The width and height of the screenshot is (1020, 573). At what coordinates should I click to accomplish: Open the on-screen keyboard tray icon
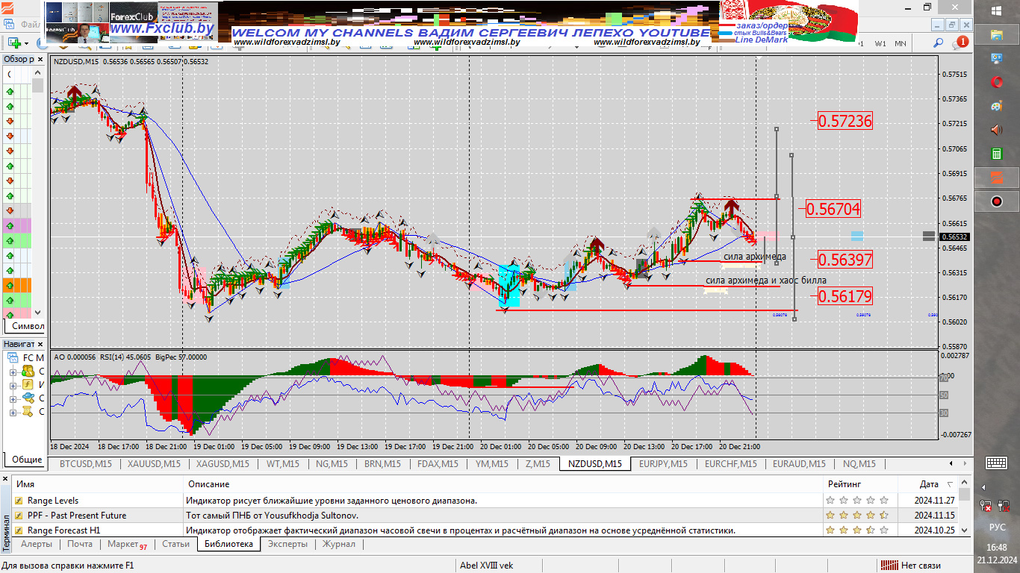(x=996, y=463)
